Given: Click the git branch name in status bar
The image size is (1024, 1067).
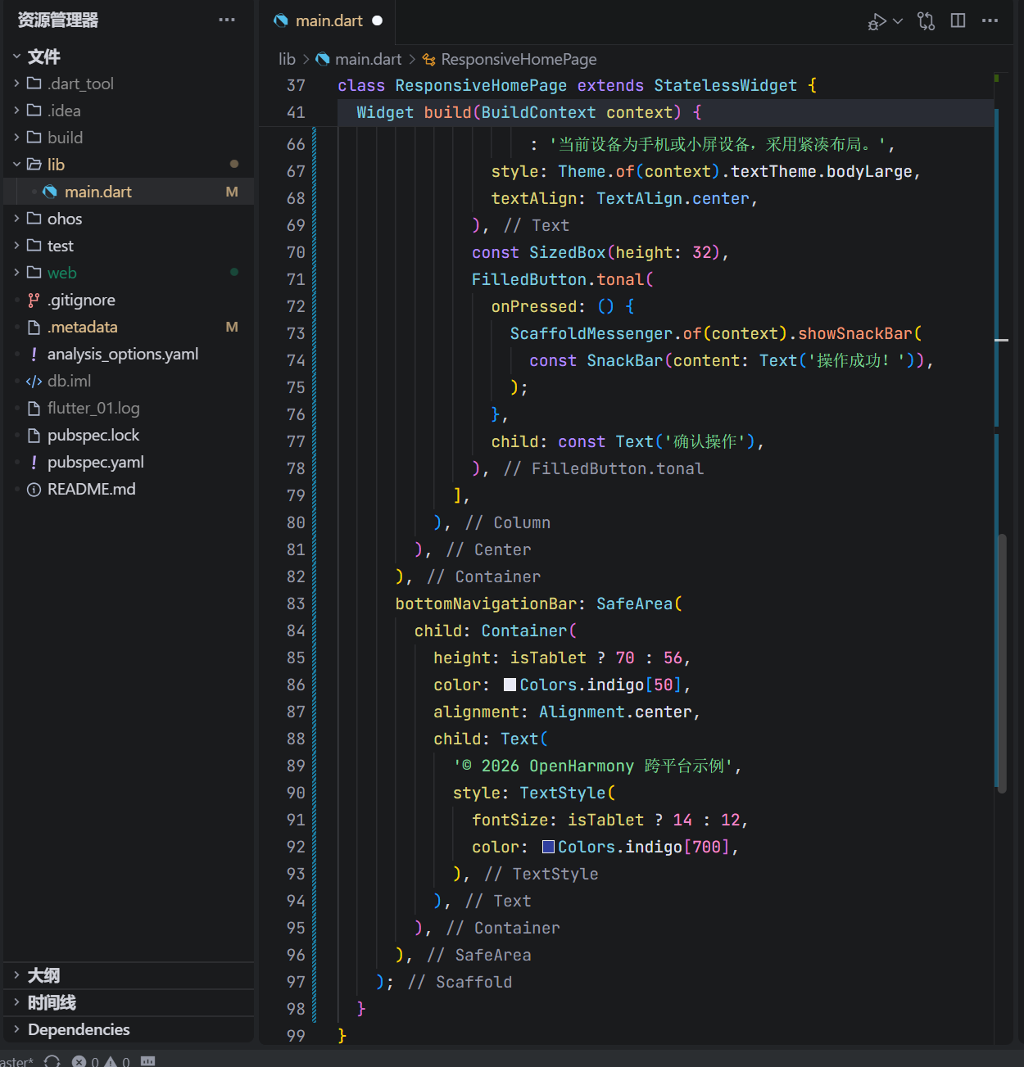Looking at the screenshot, I should pos(16,1061).
